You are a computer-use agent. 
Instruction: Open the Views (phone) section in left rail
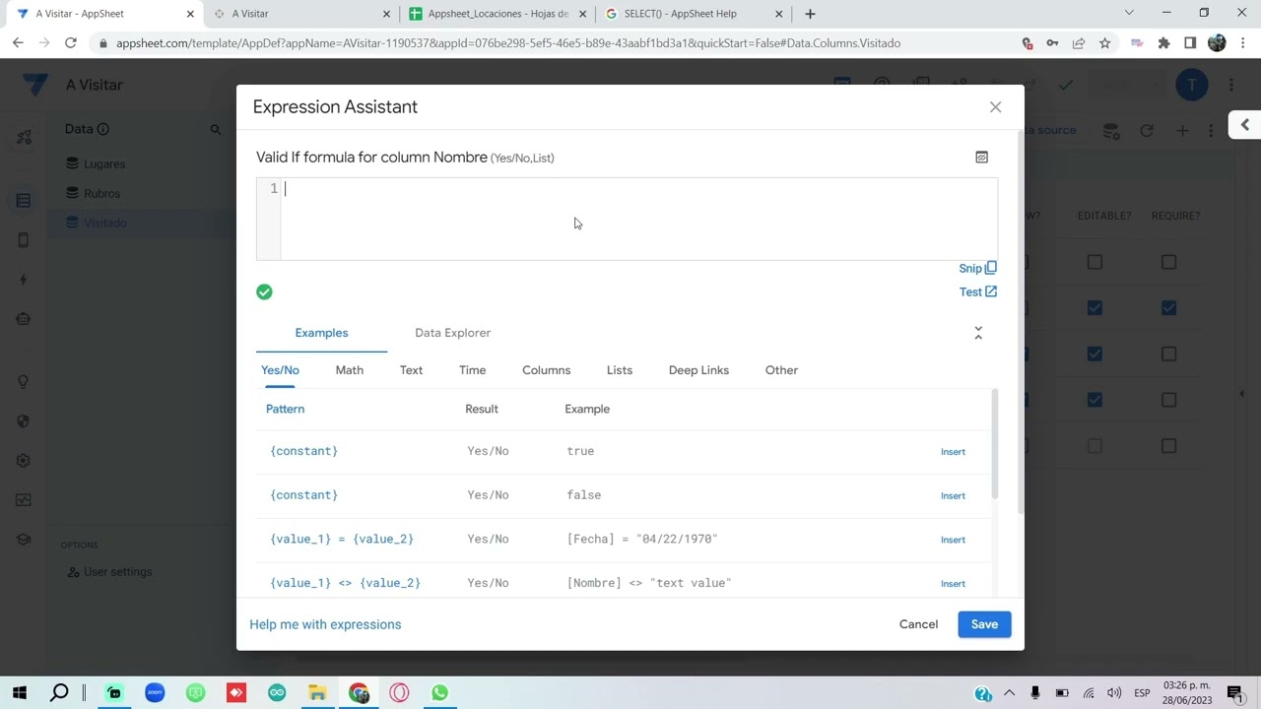[x=23, y=240]
